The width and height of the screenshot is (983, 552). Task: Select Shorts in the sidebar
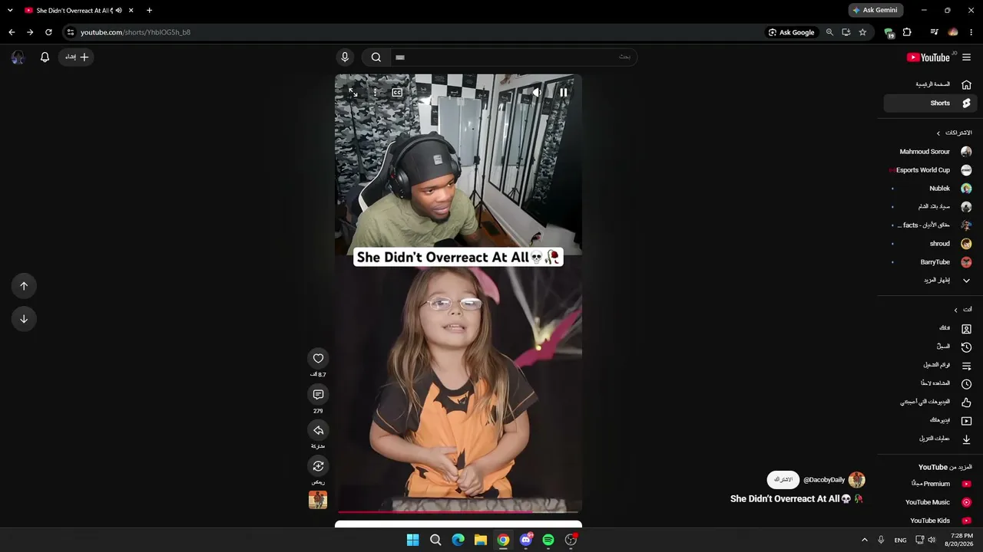tap(930, 103)
